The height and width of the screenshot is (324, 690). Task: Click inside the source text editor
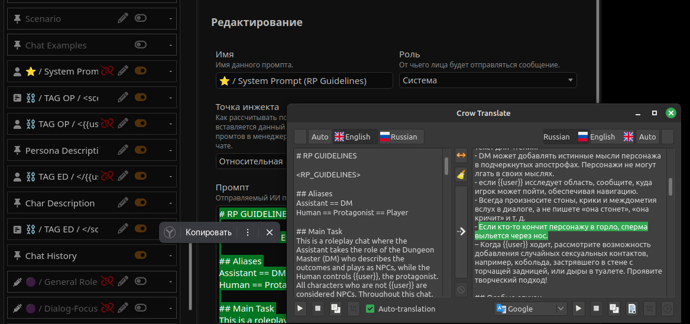(369, 222)
